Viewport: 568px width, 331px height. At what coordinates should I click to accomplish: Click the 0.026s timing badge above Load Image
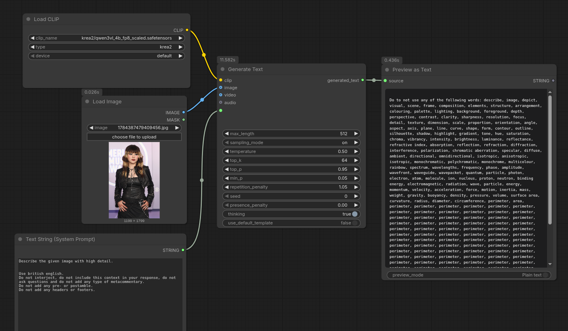point(92,92)
